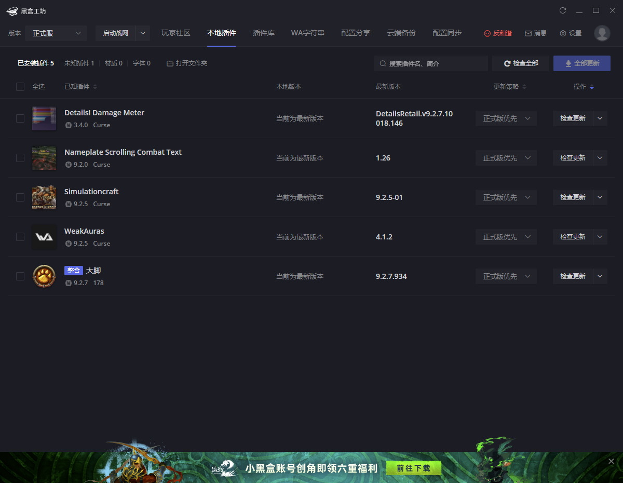Expand more actions arrow for Details! Damage Meter
623x483 pixels.
pyautogui.click(x=600, y=118)
